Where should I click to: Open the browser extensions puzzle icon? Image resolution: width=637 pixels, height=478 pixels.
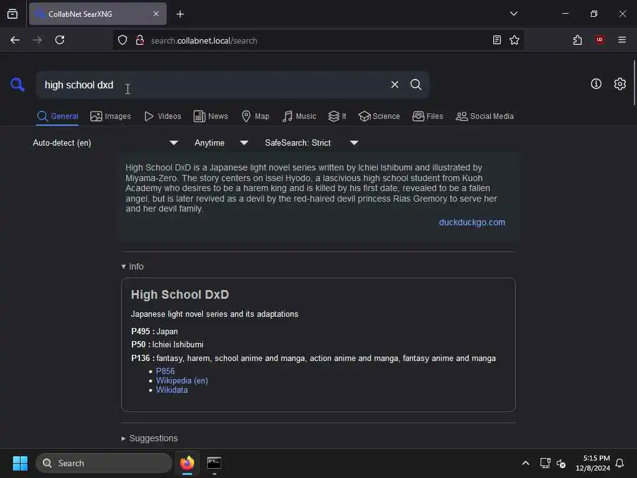pyautogui.click(x=577, y=40)
